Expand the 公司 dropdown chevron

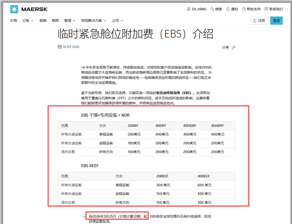pos(122,21)
